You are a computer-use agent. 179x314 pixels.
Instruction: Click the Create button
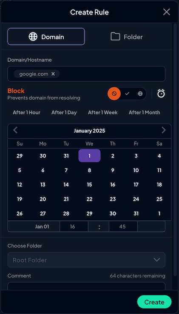click(x=154, y=302)
